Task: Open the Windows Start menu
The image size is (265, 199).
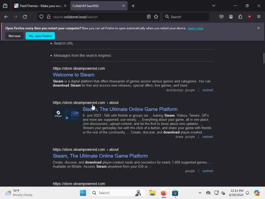Action: tap(83, 193)
